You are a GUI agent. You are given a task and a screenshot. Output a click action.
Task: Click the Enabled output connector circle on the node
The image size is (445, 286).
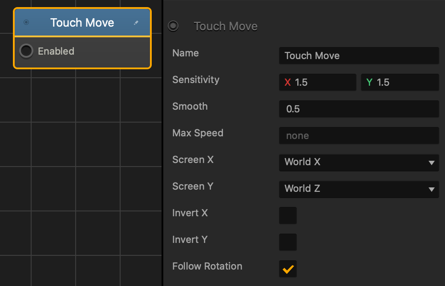click(26, 51)
